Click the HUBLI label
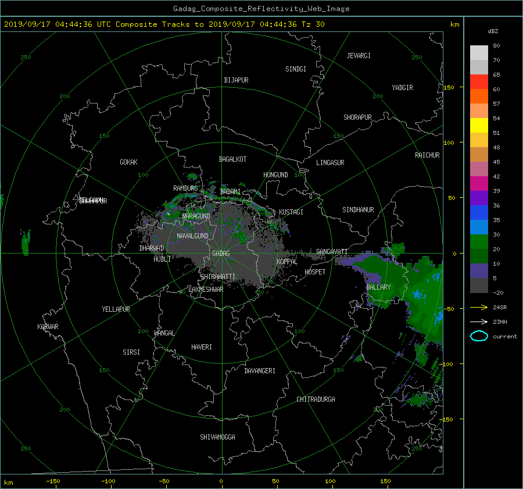 [162, 259]
